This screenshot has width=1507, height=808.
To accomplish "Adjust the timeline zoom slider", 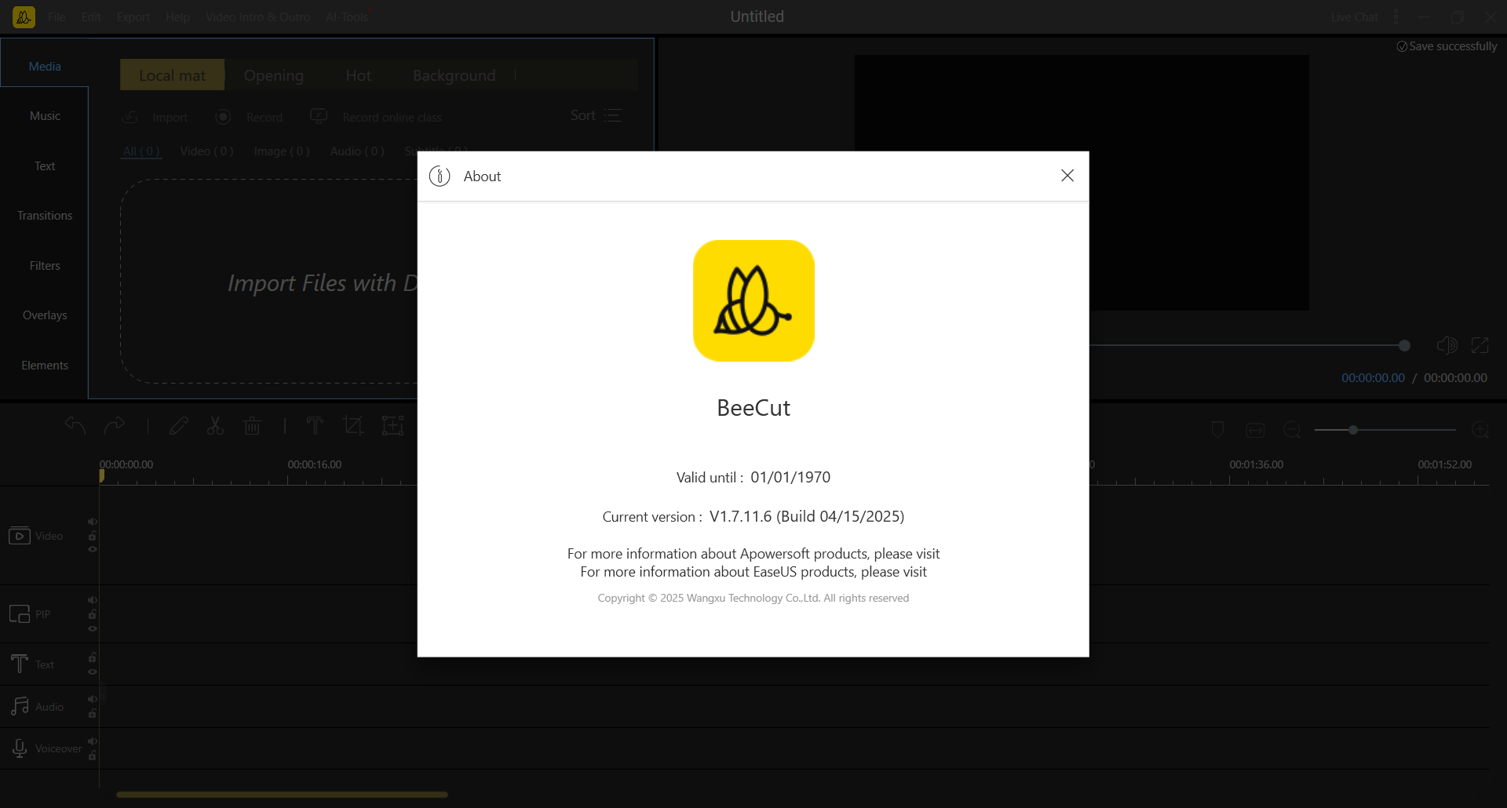I will pyautogui.click(x=1385, y=430).
